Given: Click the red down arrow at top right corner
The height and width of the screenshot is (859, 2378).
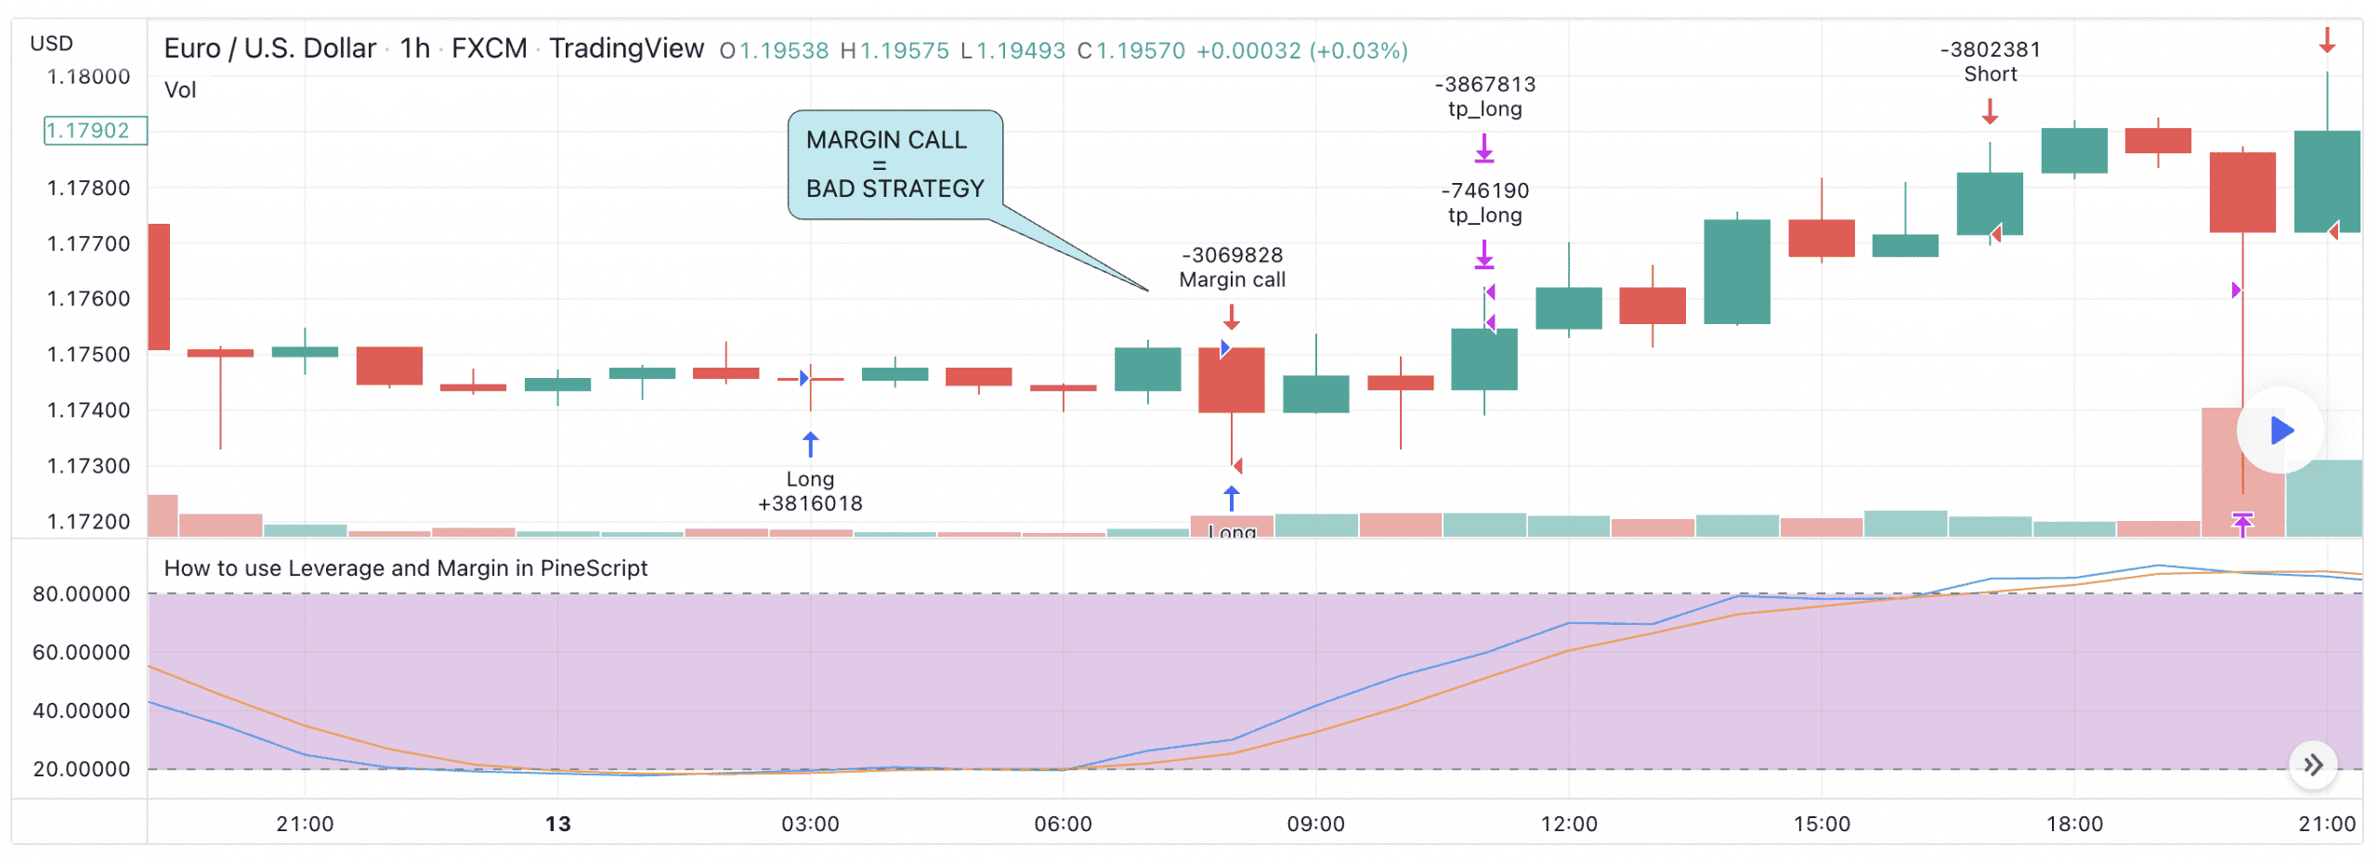Looking at the screenshot, I should click(2327, 41).
